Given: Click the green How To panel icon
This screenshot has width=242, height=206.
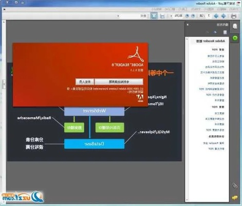Looking at the screenshot, I should click(x=235, y=38).
